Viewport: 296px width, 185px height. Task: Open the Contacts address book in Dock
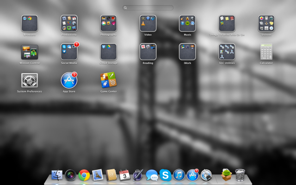[x=111, y=175]
